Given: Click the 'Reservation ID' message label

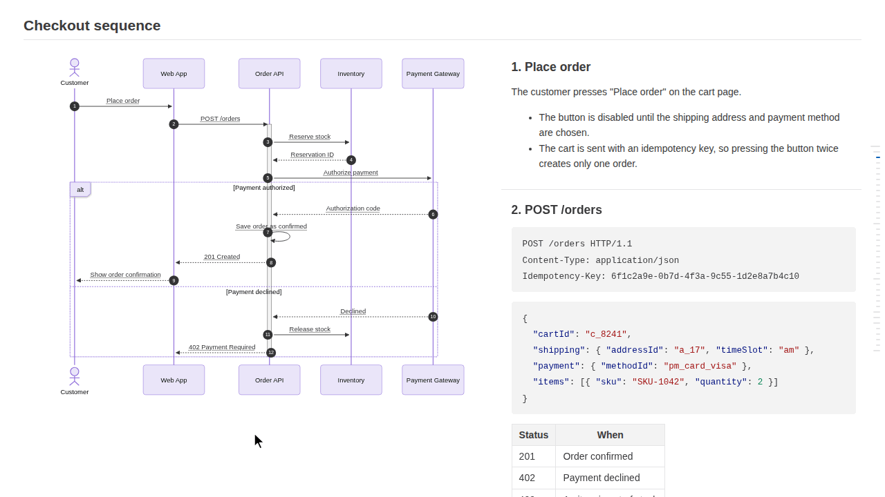Looking at the screenshot, I should [x=313, y=155].
